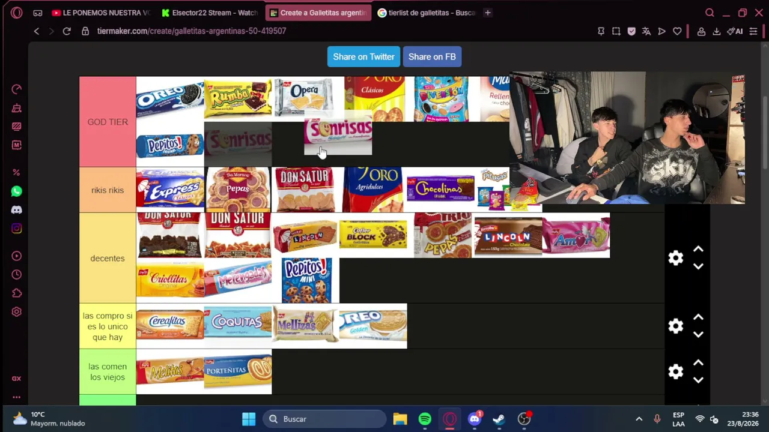Select the Pepitos Mini image in decentes
The height and width of the screenshot is (432, 769).
pyautogui.click(x=306, y=280)
